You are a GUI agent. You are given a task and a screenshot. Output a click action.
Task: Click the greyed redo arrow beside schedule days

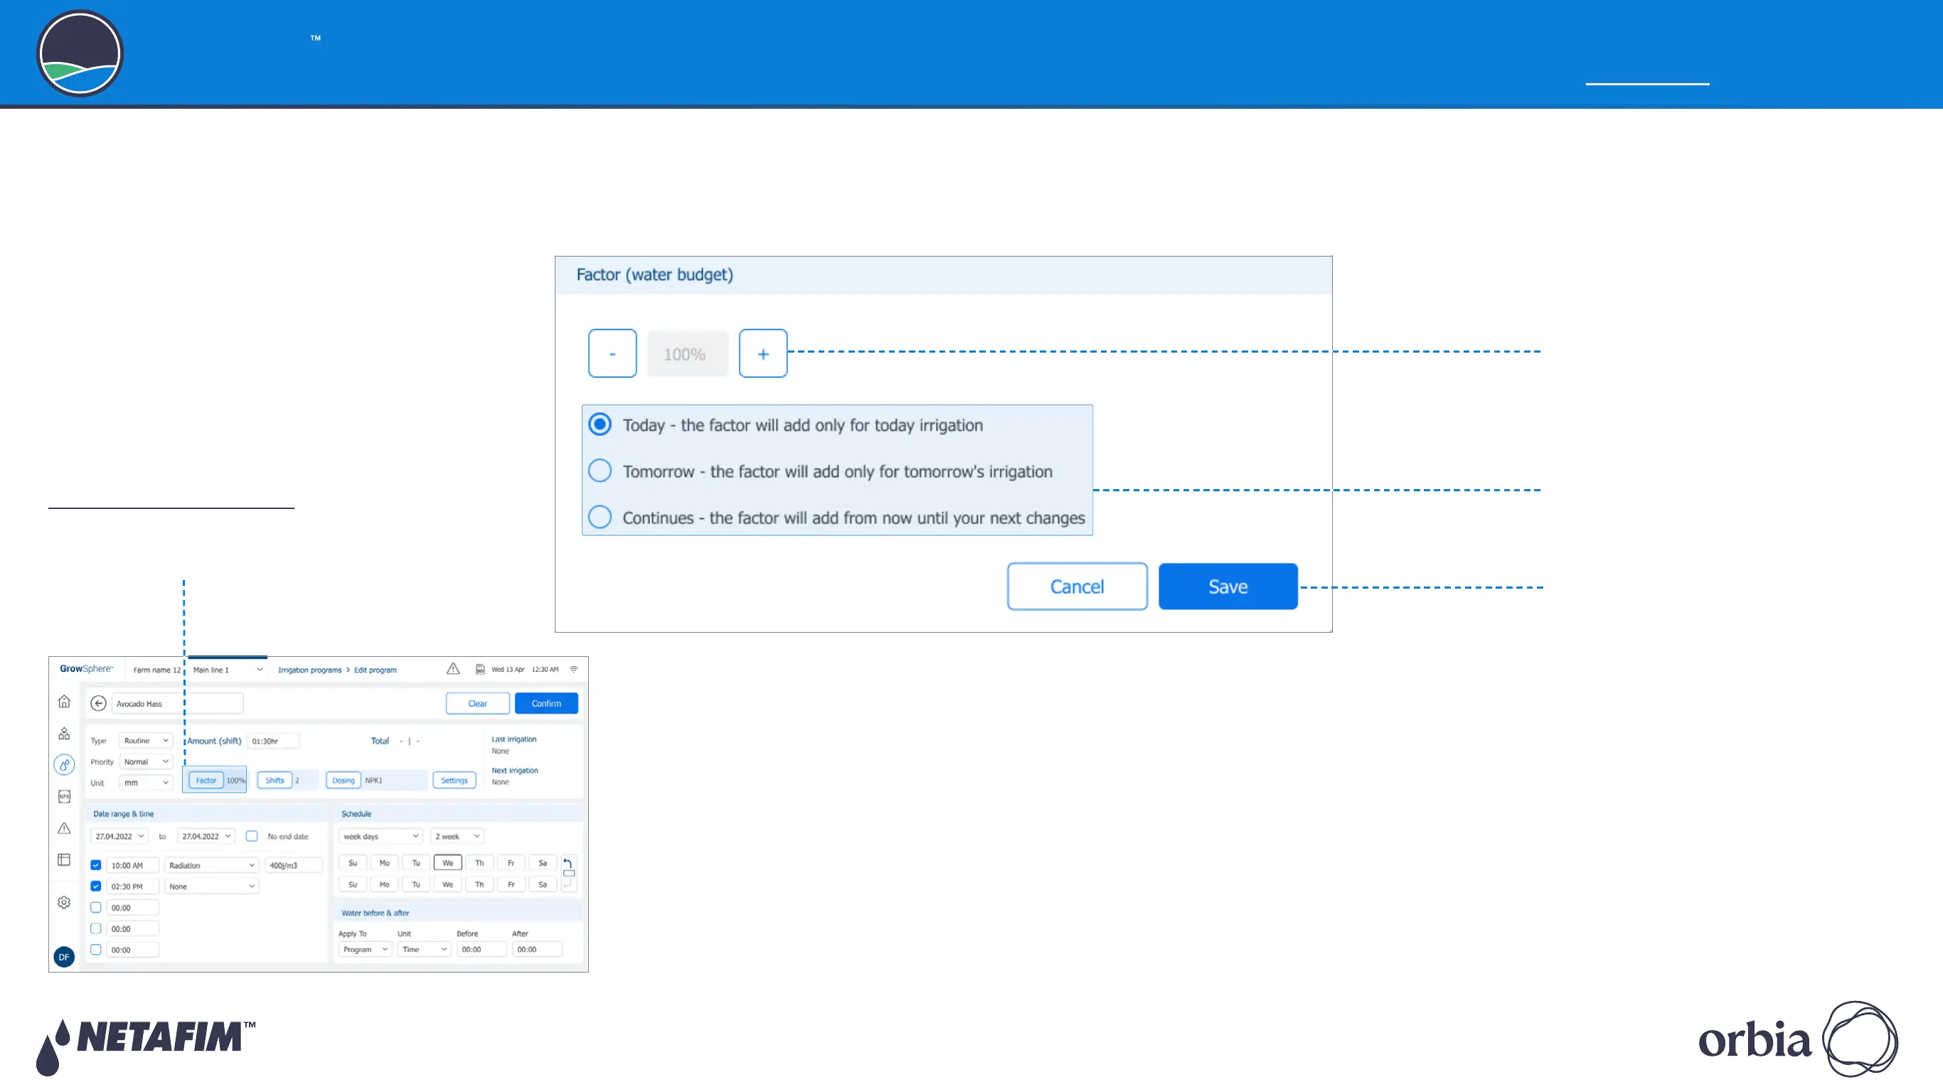coord(568,884)
